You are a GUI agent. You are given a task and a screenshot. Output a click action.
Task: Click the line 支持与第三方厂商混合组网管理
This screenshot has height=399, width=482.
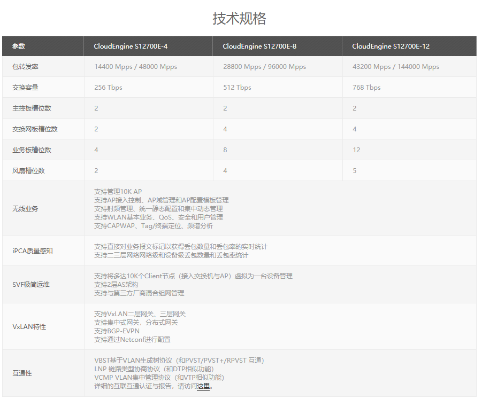(139, 293)
